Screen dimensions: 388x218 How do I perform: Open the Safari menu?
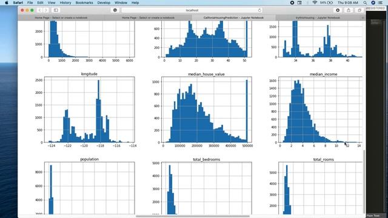[x=18, y=2]
